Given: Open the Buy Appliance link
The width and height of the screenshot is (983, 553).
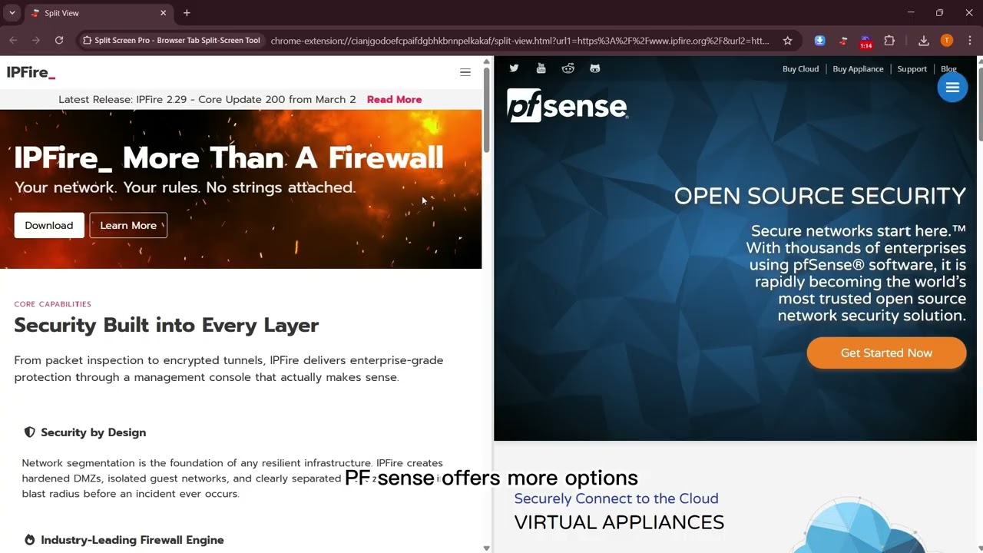Looking at the screenshot, I should (858, 69).
